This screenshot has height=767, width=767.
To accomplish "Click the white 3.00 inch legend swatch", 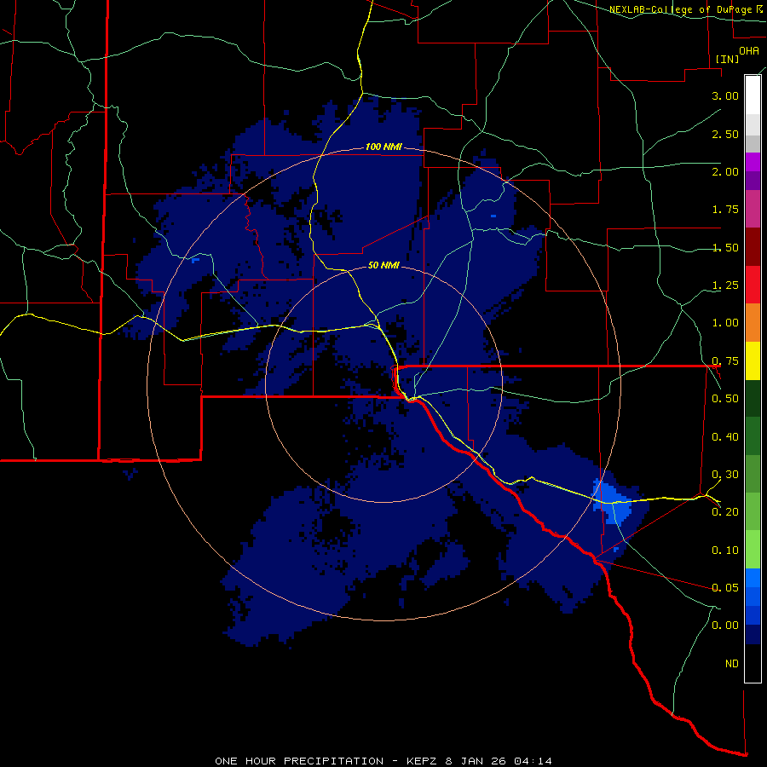I will [753, 95].
